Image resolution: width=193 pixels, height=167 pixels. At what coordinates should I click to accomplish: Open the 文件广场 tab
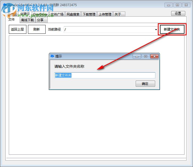coord(57,14)
